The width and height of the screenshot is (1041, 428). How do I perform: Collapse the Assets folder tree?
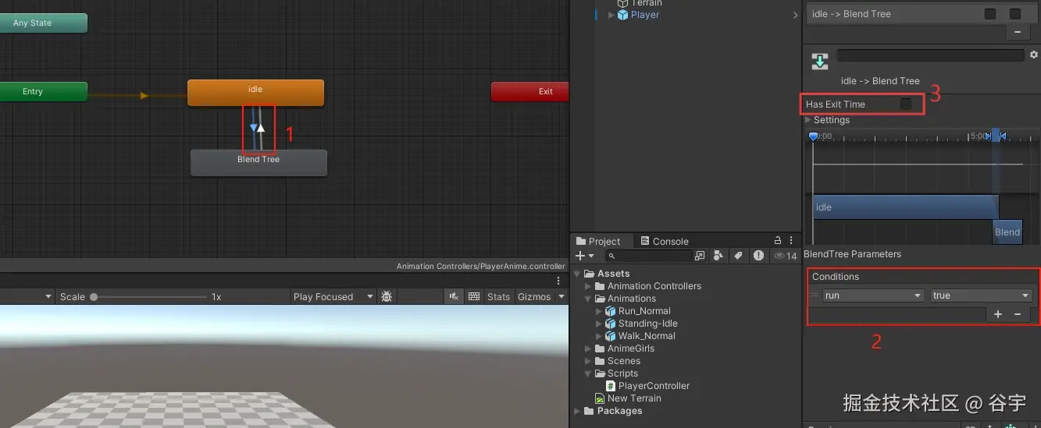pyautogui.click(x=577, y=274)
